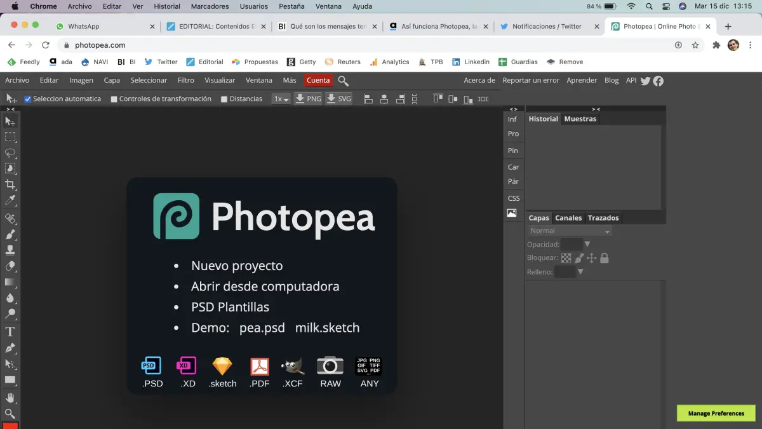Click the lock-all padlock icon in layers panel
This screenshot has height=429, width=762.
(x=605, y=258)
